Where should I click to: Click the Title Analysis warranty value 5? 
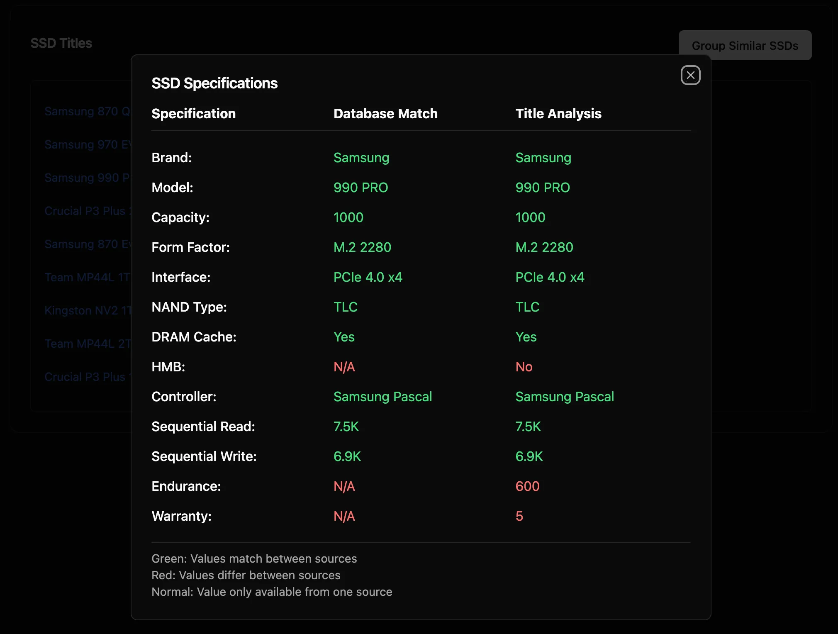(x=519, y=516)
